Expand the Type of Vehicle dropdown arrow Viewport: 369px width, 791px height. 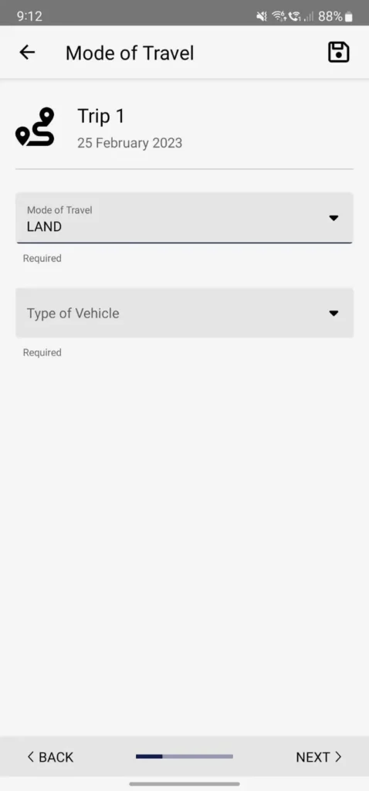click(333, 313)
